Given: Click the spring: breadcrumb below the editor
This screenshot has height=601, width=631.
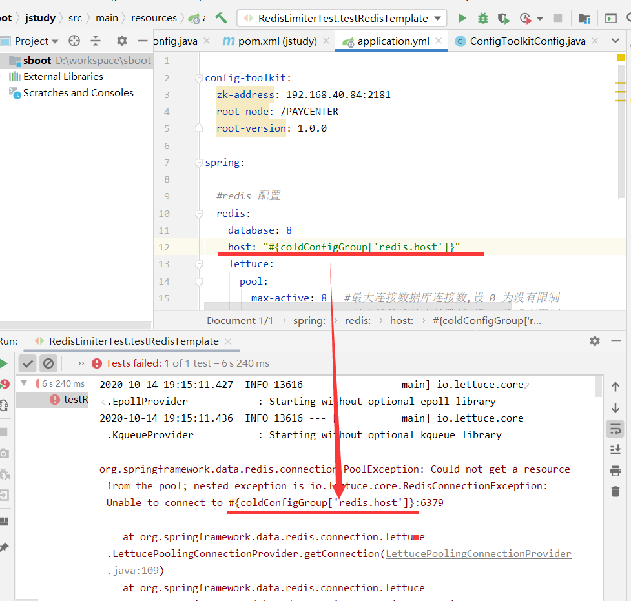Looking at the screenshot, I should click(309, 321).
